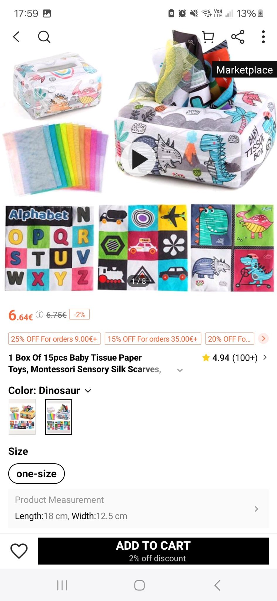Screen dimensions: 277x601
Task: Open reviews via 4.94 rating chevron
Action: (x=265, y=357)
